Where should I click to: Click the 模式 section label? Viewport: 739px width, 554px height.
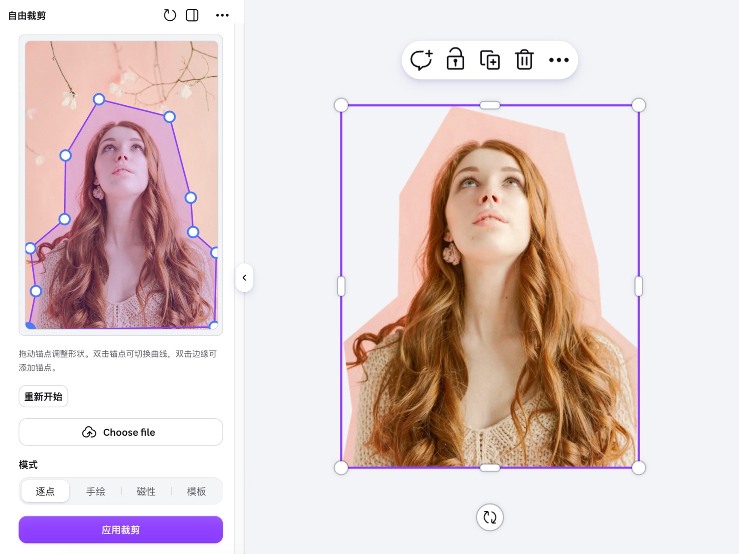pos(28,464)
